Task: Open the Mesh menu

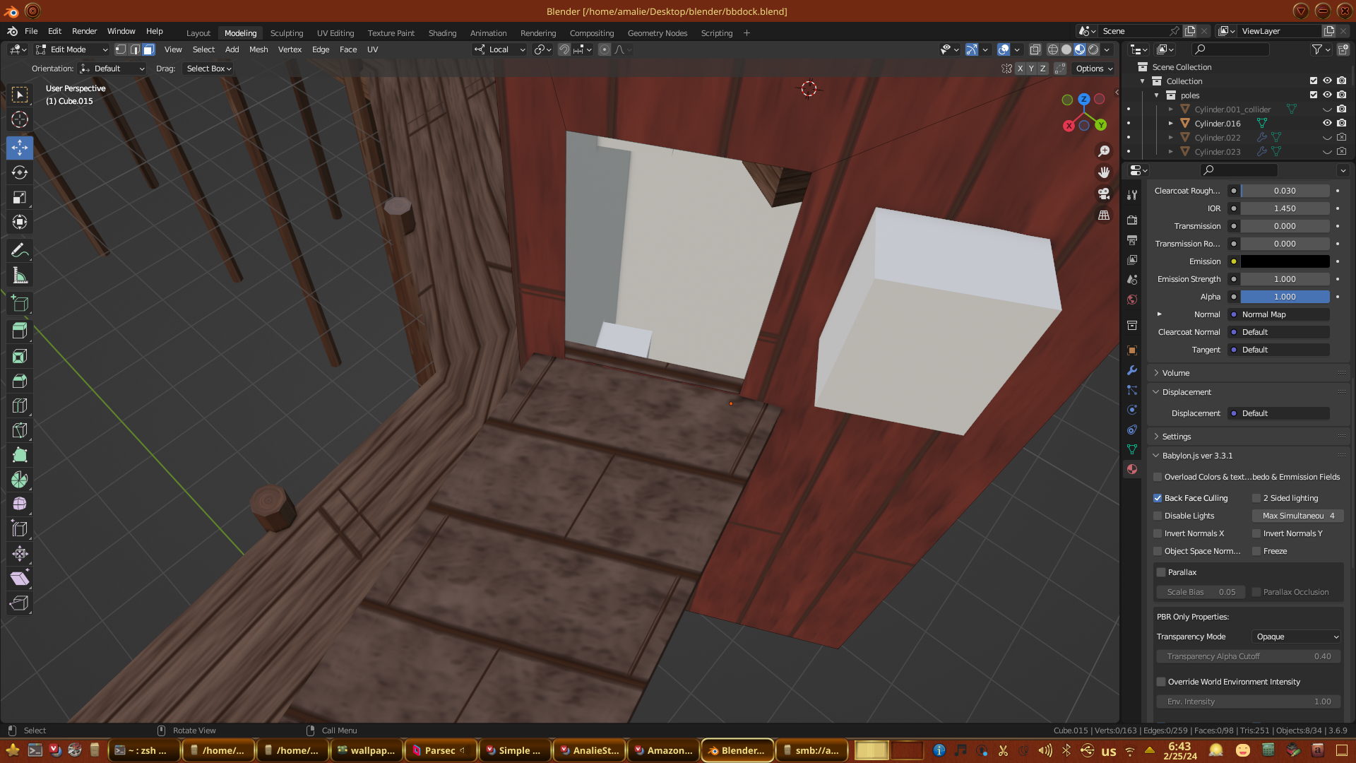Action: [x=258, y=49]
